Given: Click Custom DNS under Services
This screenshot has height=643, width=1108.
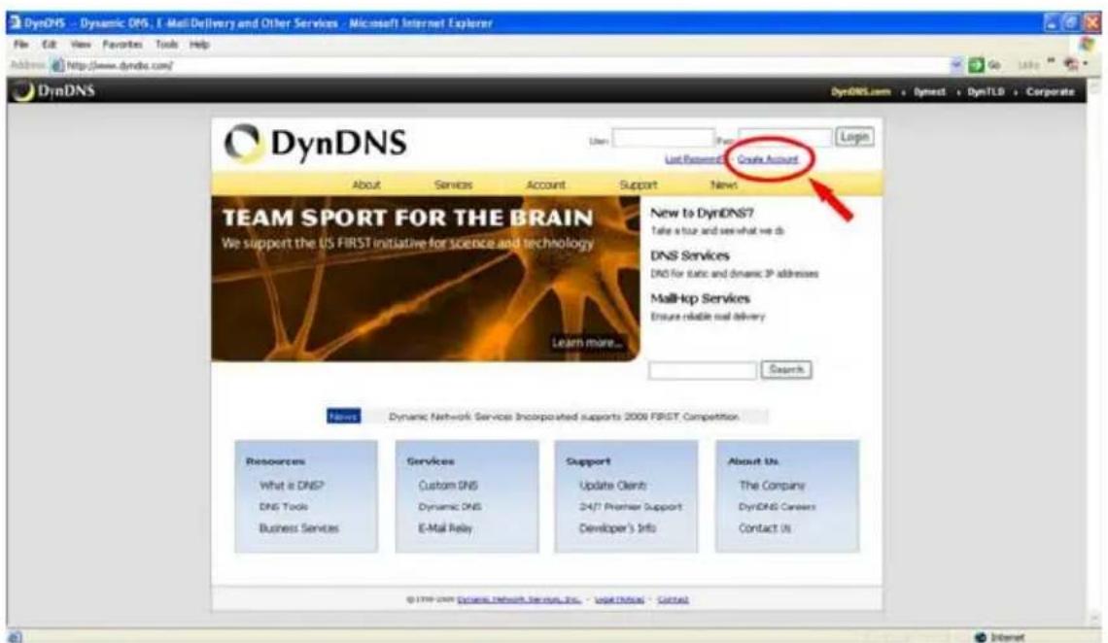Looking at the screenshot, I should point(448,486).
